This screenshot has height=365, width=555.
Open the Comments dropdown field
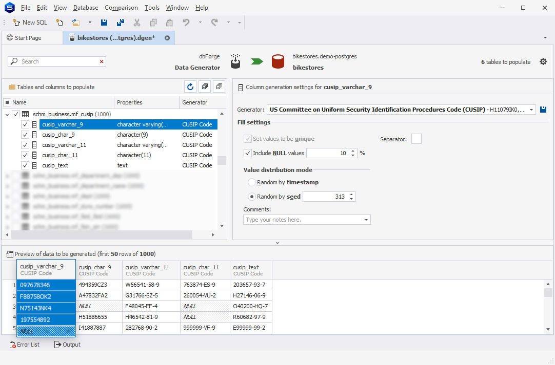point(307,220)
